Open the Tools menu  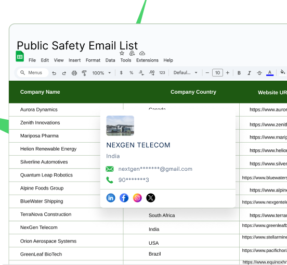(126, 60)
